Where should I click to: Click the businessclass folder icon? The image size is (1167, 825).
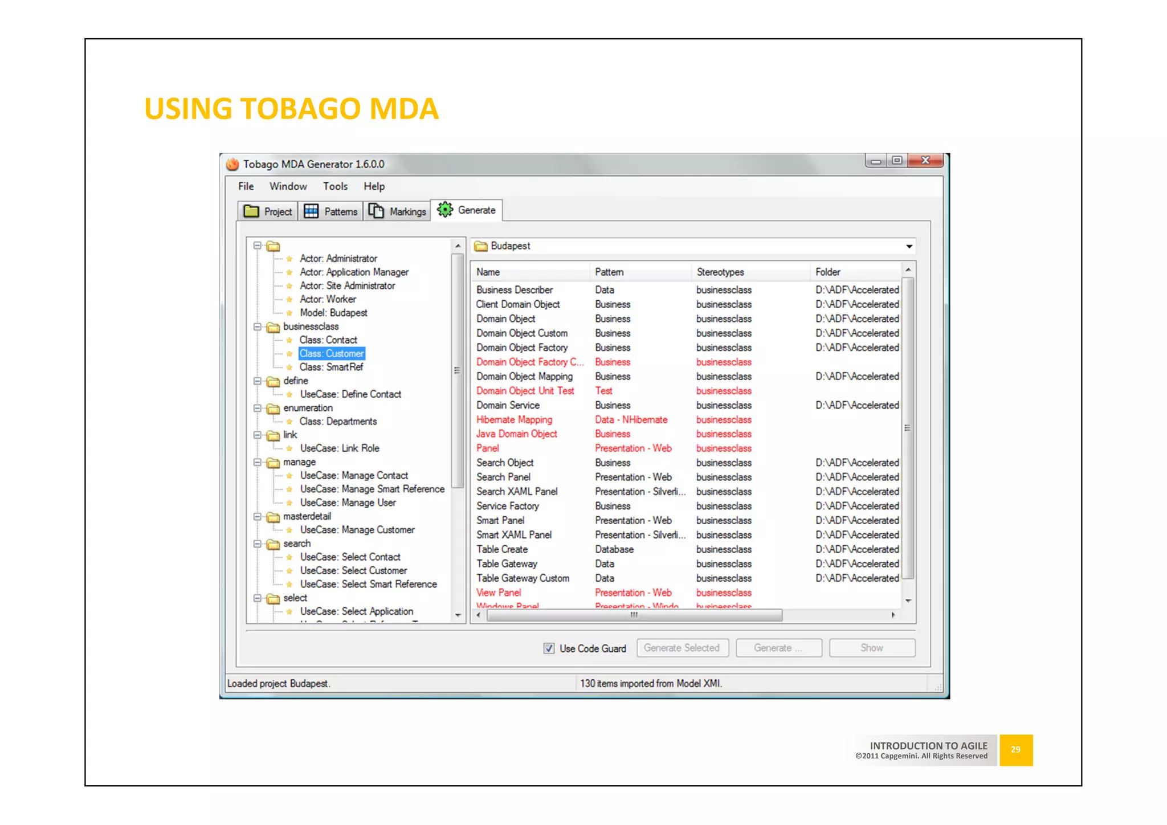tap(274, 327)
